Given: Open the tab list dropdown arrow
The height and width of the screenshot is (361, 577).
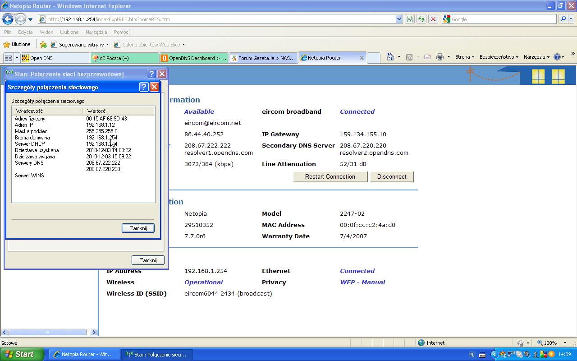Looking at the screenshot, I should (17, 58).
